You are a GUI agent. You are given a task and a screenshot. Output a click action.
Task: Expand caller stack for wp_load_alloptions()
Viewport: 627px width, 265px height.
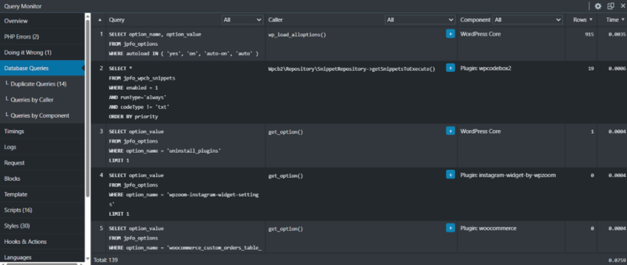[x=450, y=34]
